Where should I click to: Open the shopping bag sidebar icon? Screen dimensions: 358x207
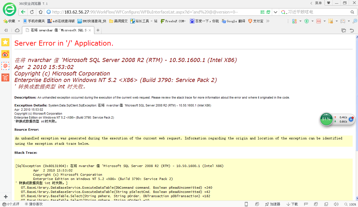5,77
